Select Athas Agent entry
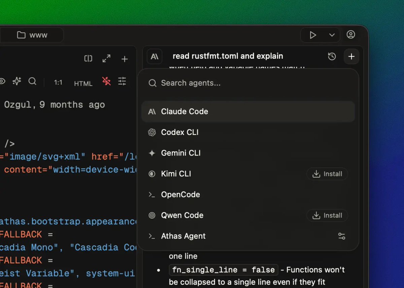 (248, 236)
